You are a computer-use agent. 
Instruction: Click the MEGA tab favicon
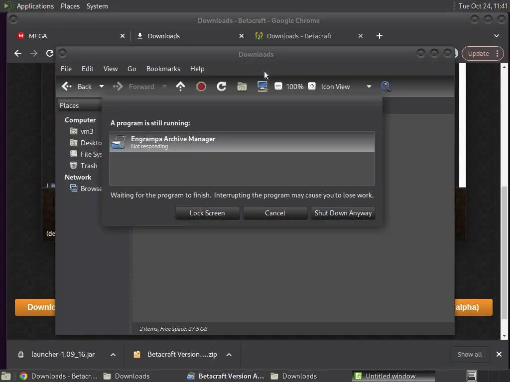point(21,36)
